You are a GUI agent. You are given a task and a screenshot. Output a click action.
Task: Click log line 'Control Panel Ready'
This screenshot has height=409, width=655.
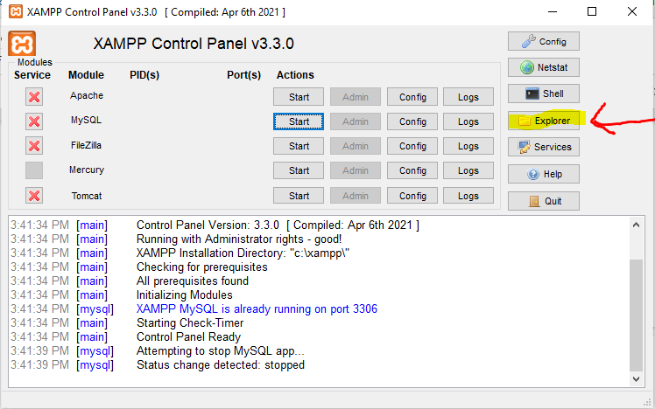click(188, 336)
